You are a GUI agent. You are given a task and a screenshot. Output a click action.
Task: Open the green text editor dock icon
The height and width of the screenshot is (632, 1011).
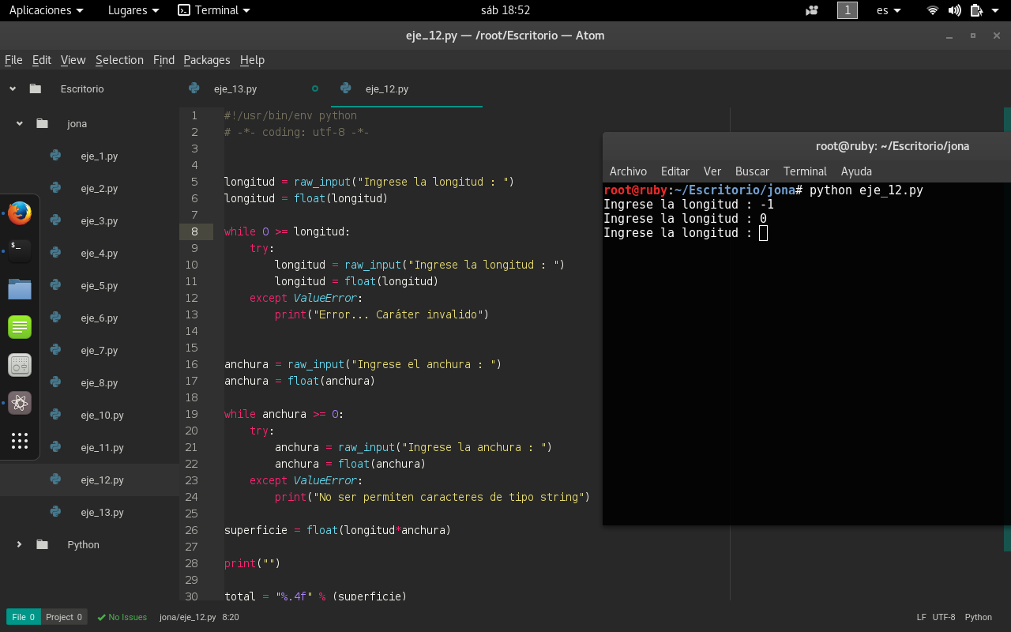[x=20, y=327]
